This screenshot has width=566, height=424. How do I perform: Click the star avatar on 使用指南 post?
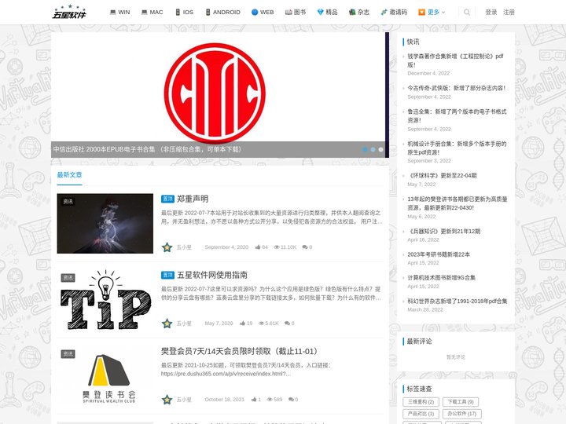pyautogui.click(x=167, y=323)
